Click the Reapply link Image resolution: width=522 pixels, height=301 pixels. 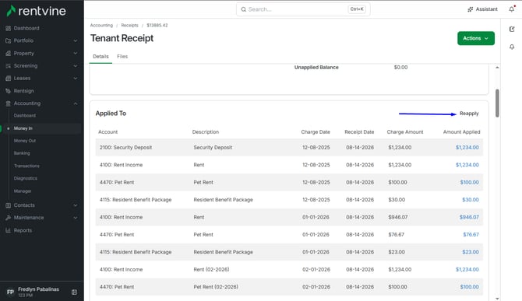click(469, 114)
